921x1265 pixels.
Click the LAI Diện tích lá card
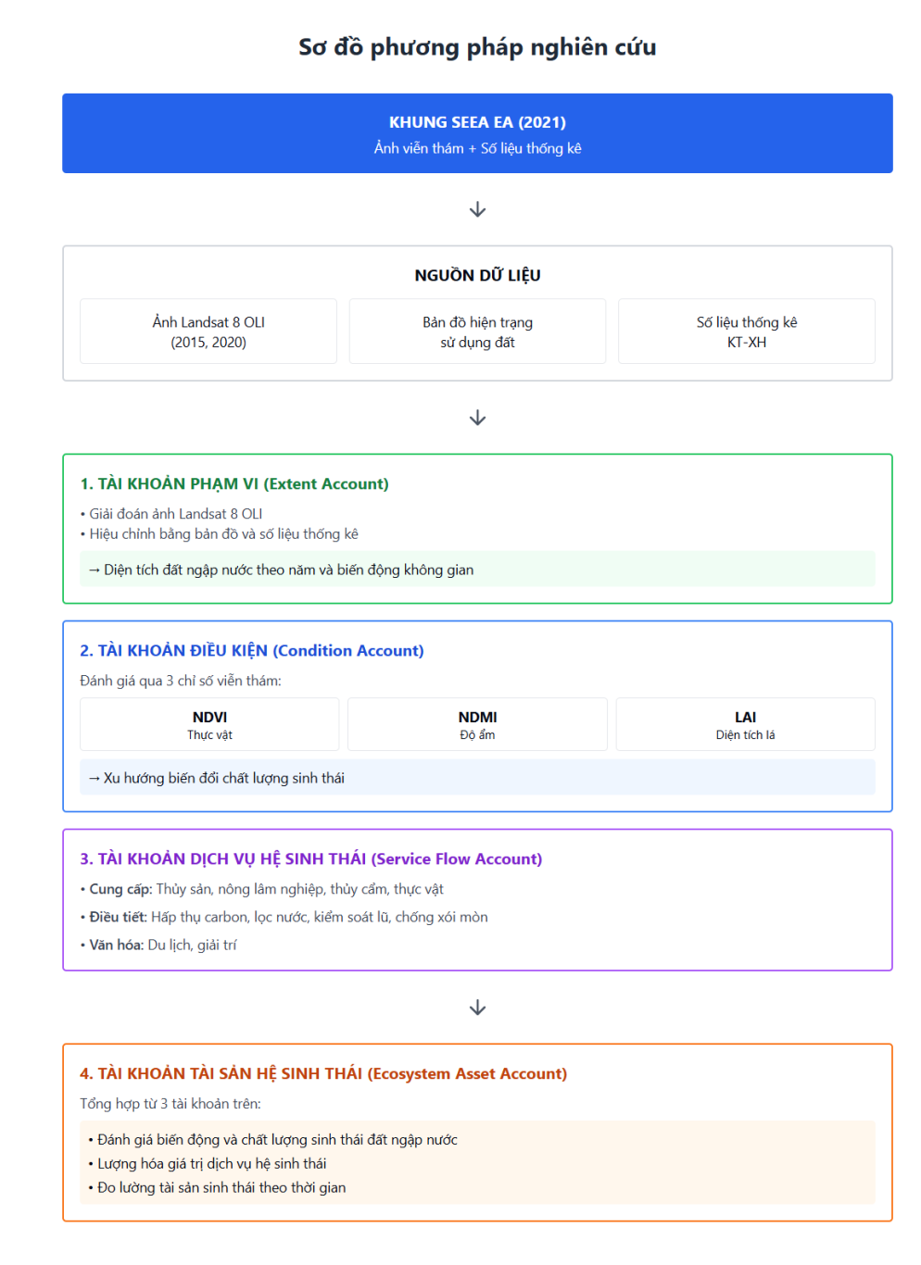click(745, 724)
